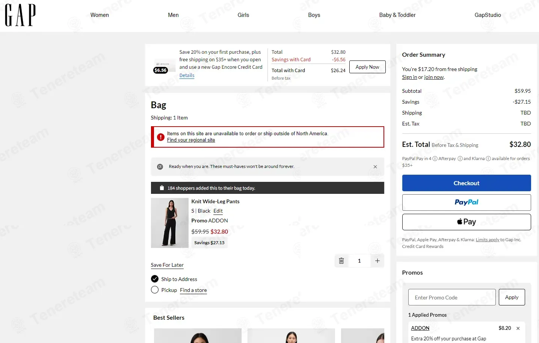Remove the ADDON applied promo

click(518, 328)
